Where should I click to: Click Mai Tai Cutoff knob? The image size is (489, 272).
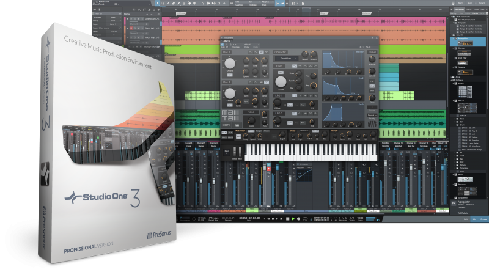click(x=281, y=82)
